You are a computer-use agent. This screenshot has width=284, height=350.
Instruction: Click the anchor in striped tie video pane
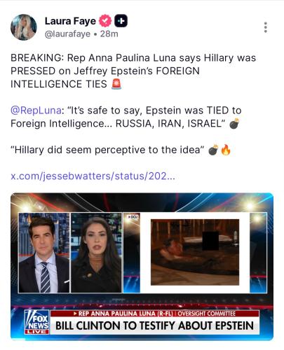[x=44, y=253]
